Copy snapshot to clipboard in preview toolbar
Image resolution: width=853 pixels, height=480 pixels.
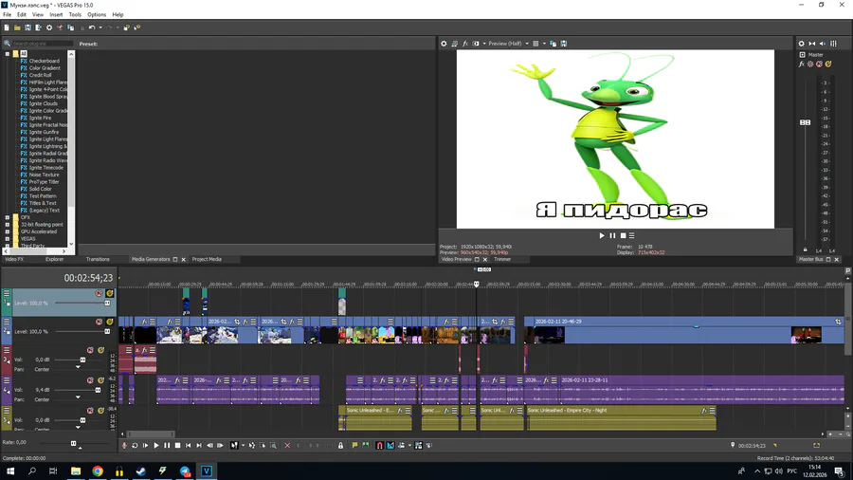pos(554,44)
